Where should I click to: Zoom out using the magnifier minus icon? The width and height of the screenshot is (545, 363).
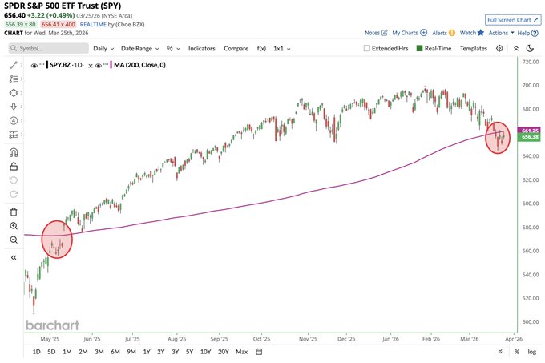14,240
